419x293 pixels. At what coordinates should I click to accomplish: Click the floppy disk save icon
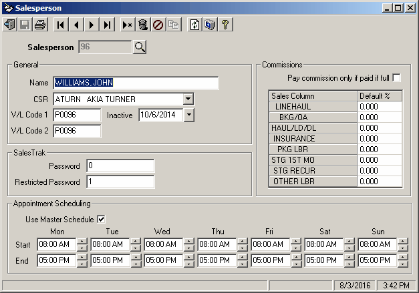[x=25, y=25]
